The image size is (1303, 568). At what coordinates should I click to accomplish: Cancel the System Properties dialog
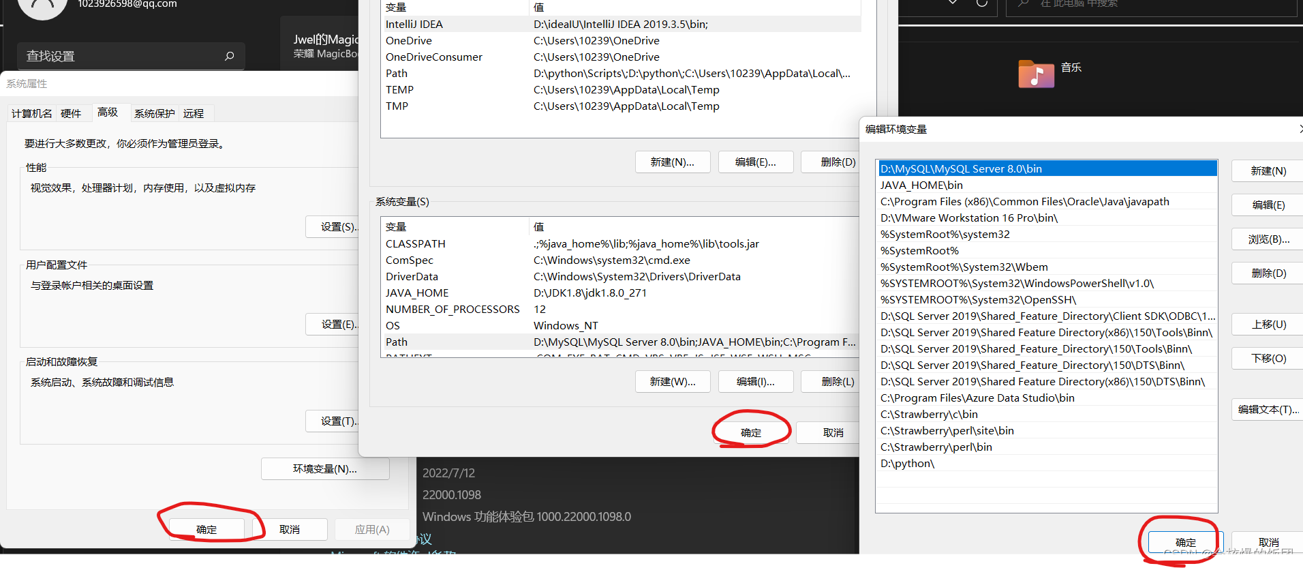click(x=290, y=529)
